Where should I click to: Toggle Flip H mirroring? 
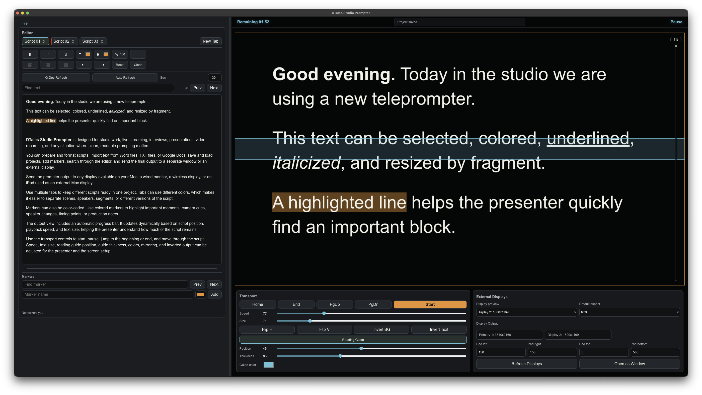pyautogui.click(x=267, y=330)
